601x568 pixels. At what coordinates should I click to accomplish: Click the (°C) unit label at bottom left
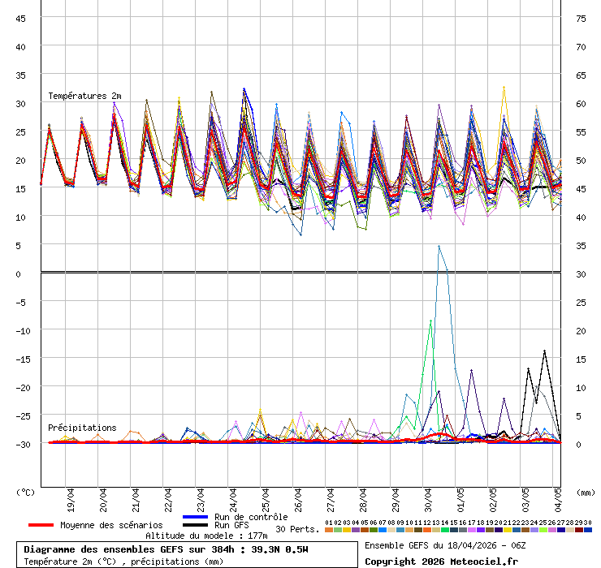[x=26, y=492]
